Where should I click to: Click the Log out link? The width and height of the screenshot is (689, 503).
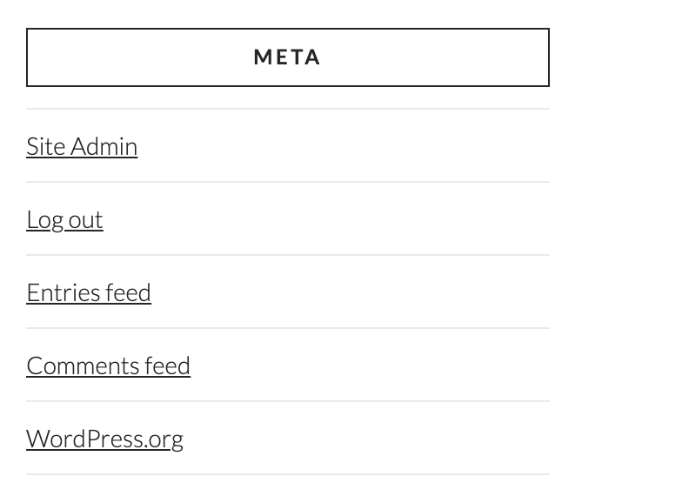(x=64, y=220)
